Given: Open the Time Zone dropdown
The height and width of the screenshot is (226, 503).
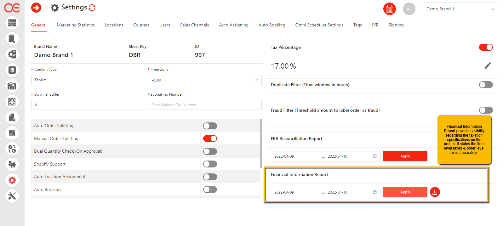Looking at the screenshot, I should click(x=204, y=80).
